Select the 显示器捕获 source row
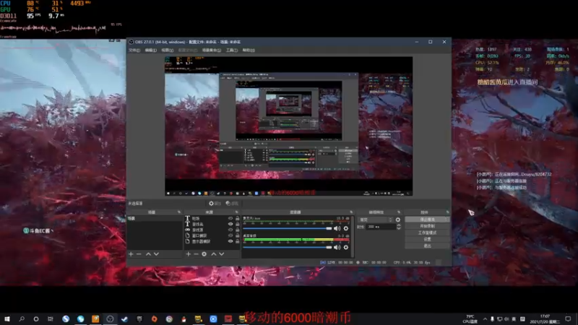Screen dimensions: 578x325 212,241
